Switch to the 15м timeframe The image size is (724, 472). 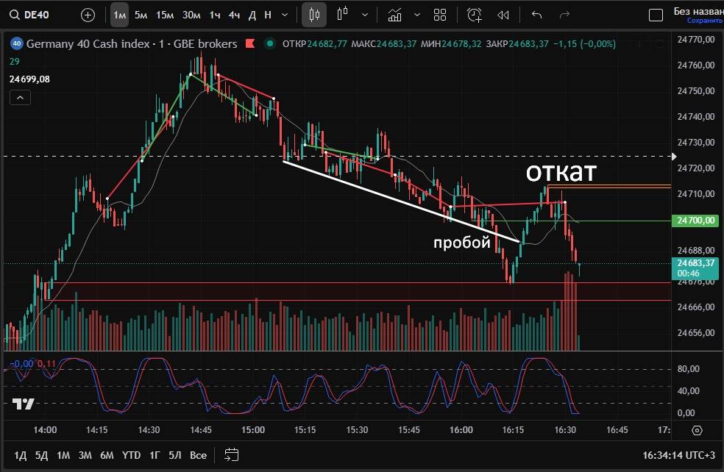click(x=165, y=15)
